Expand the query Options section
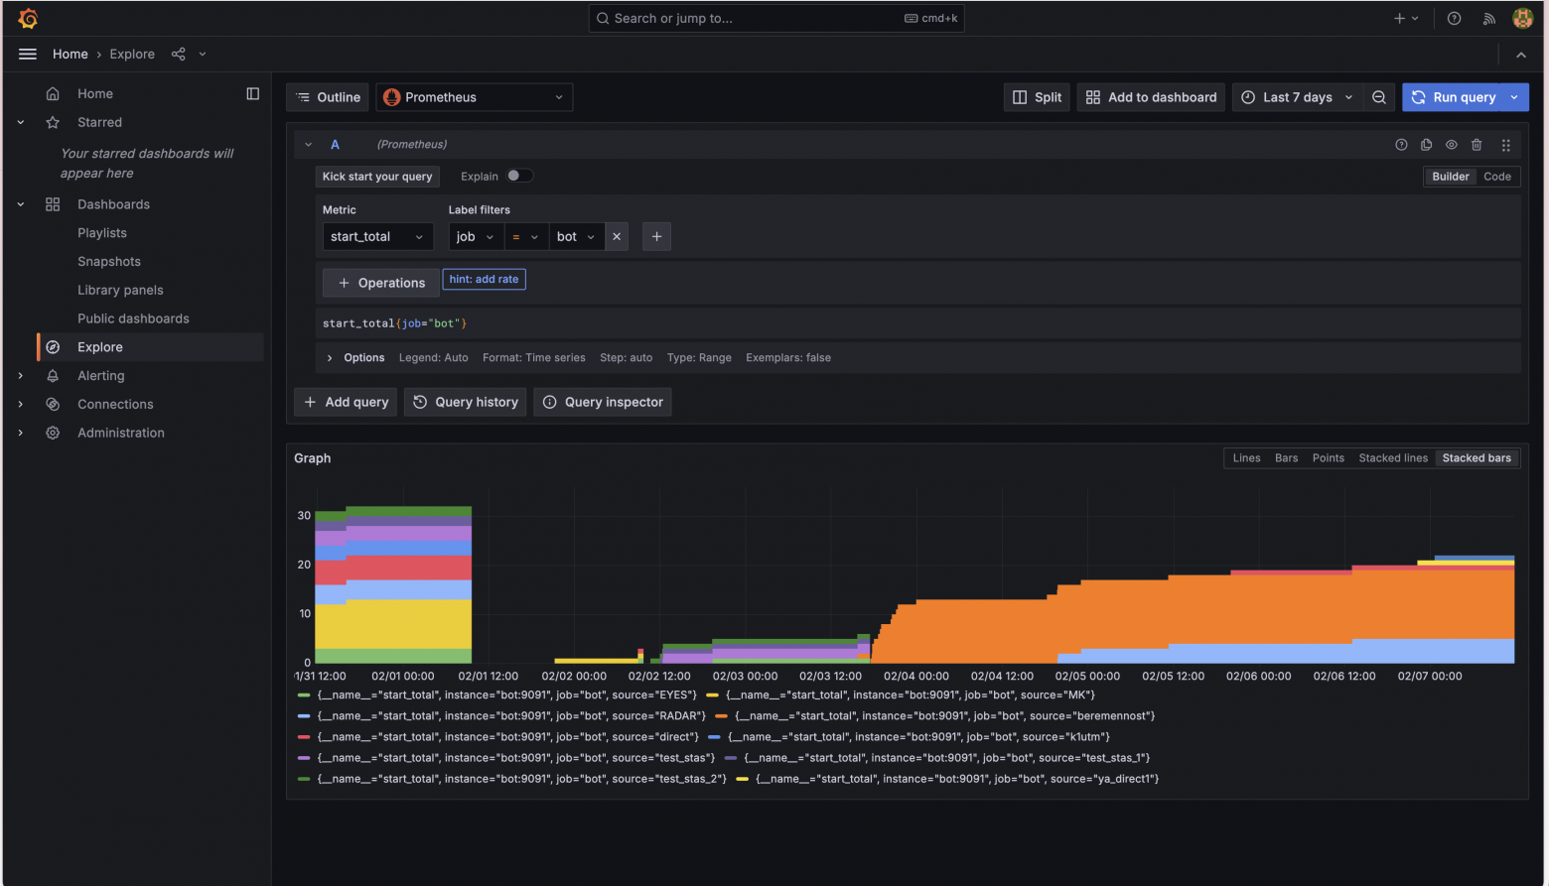Image resolution: width=1549 pixels, height=886 pixels. (x=354, y=357)
